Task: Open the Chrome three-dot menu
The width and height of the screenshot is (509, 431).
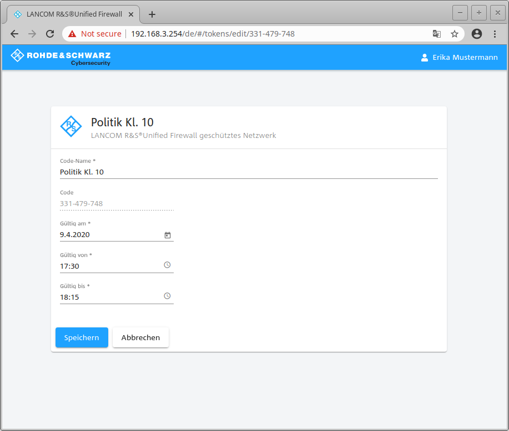Action: pyautogui.click(x=495, y=34)
